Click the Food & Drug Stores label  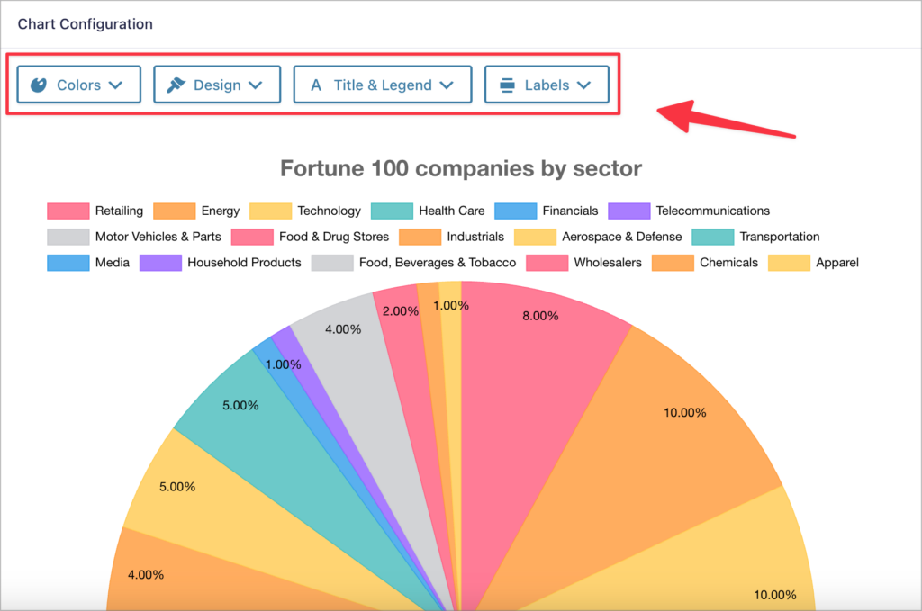[334, 237]
